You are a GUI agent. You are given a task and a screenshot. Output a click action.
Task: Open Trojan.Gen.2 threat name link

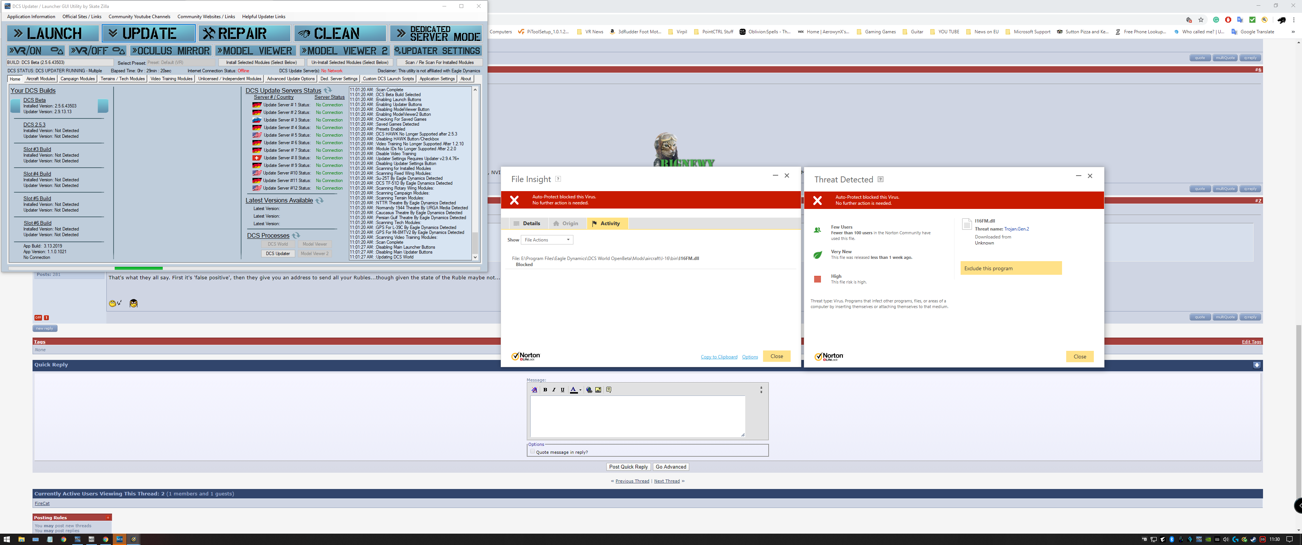pyautogui.click(x=1016, y=229)
